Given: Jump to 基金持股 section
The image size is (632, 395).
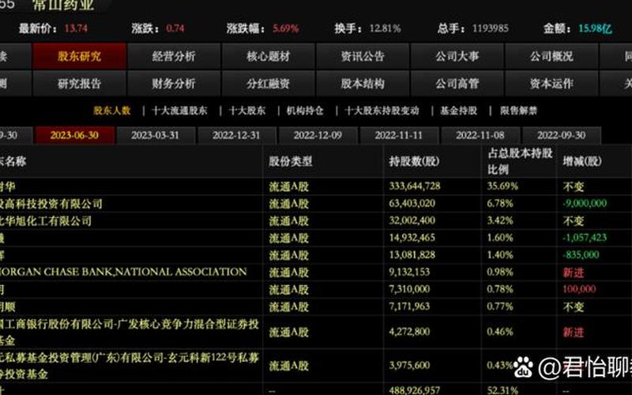Looking at the screenshot, I should (x=459, y=111).
